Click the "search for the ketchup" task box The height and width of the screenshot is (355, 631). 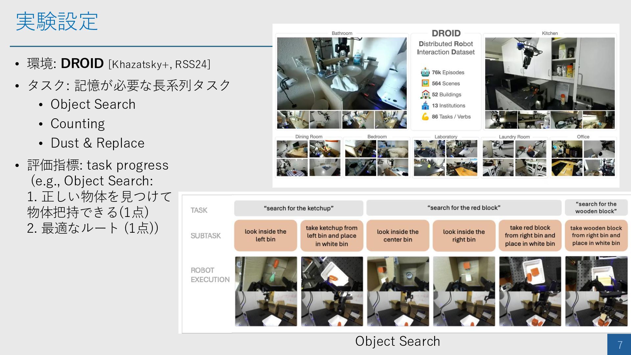click(298, 208)
